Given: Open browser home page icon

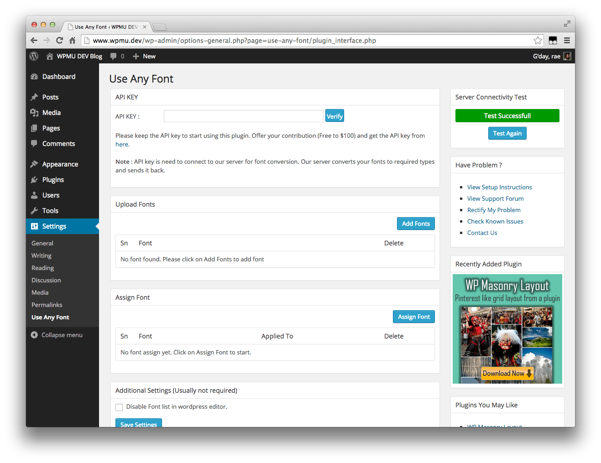Looking at the screenshot, I should pyautogui.click(x=72, y=41).
